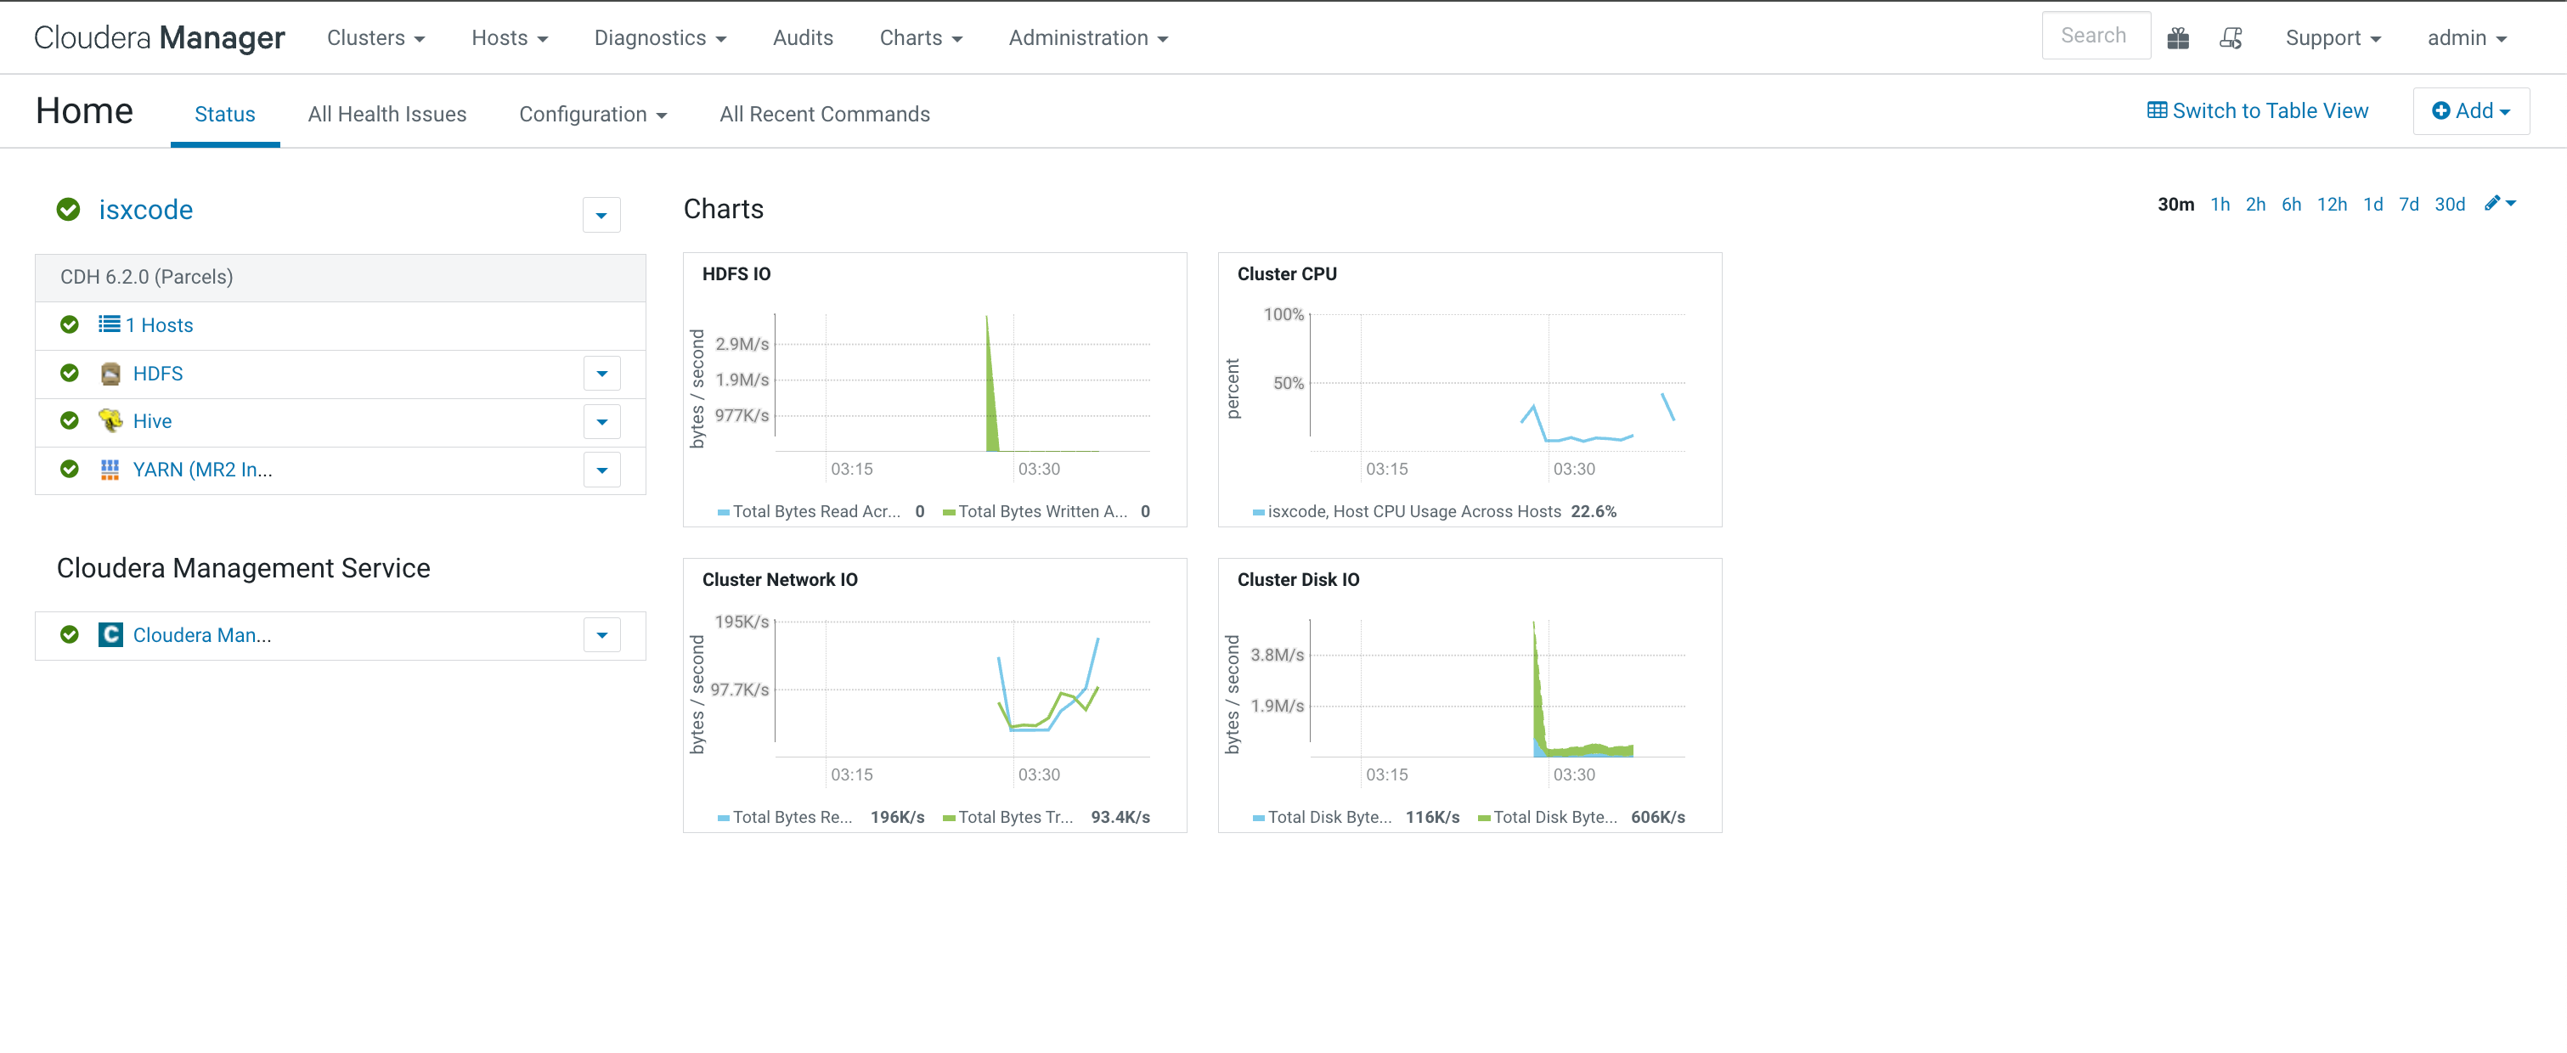Open the Hosts menu
The image size is (2567, 1053).
click(x=509, y=38)
